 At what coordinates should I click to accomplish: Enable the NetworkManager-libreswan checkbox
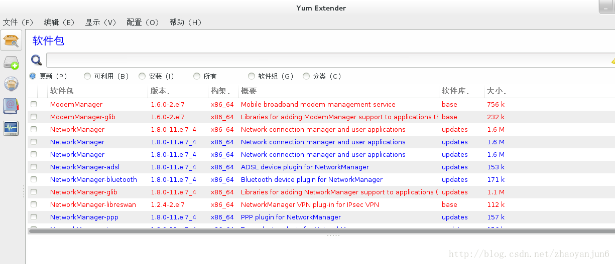pos(34,204)
